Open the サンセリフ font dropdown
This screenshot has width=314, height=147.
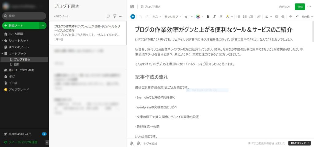tap(173, 17)
